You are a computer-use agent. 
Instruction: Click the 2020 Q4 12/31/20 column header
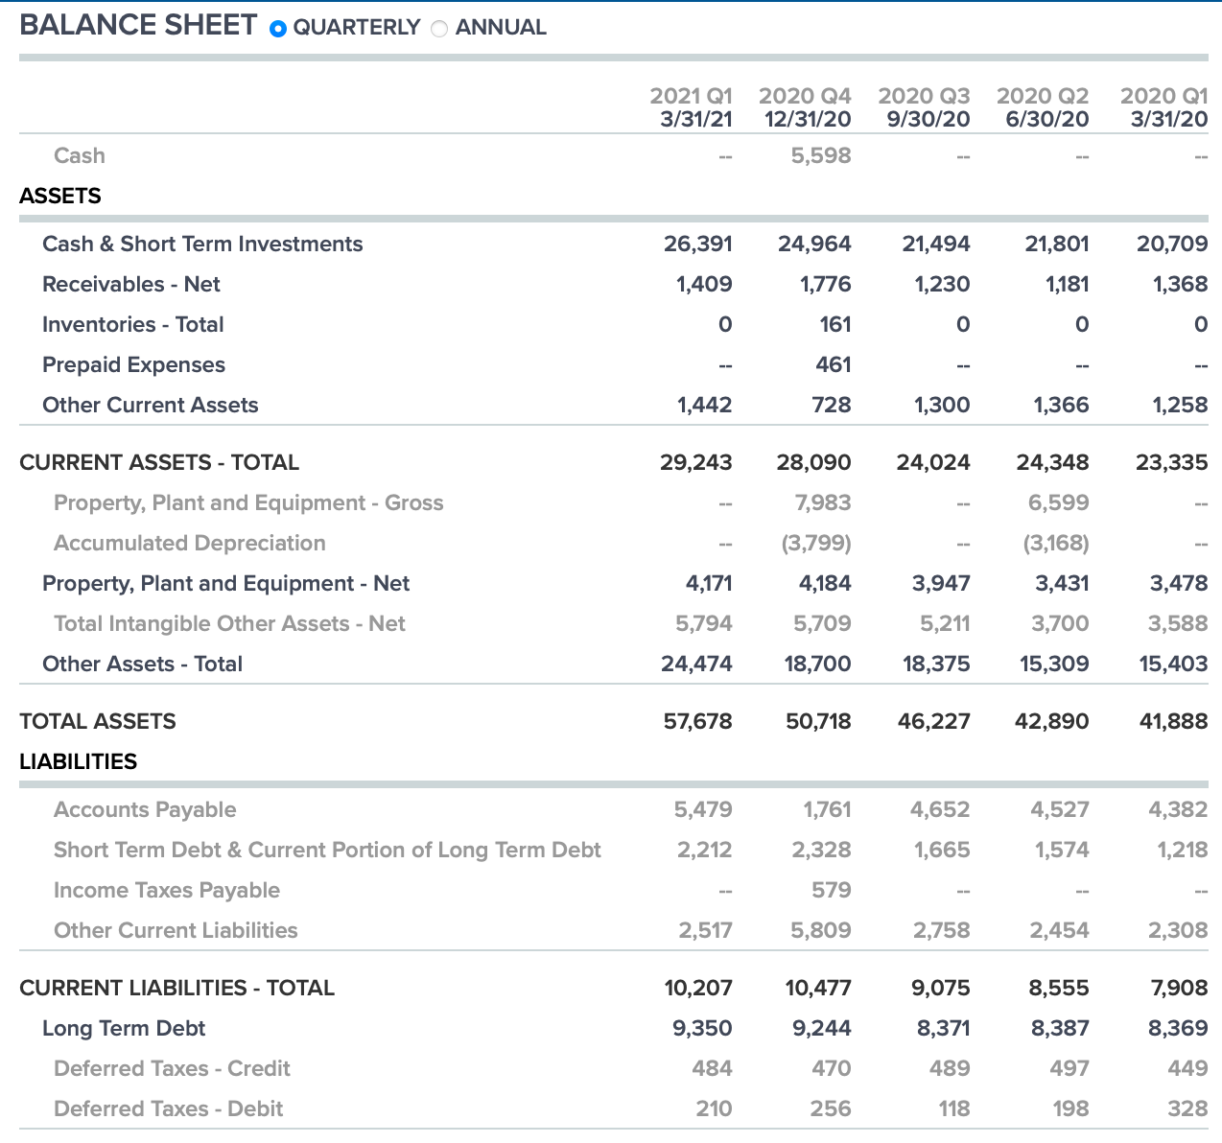[x=805, y=107]
